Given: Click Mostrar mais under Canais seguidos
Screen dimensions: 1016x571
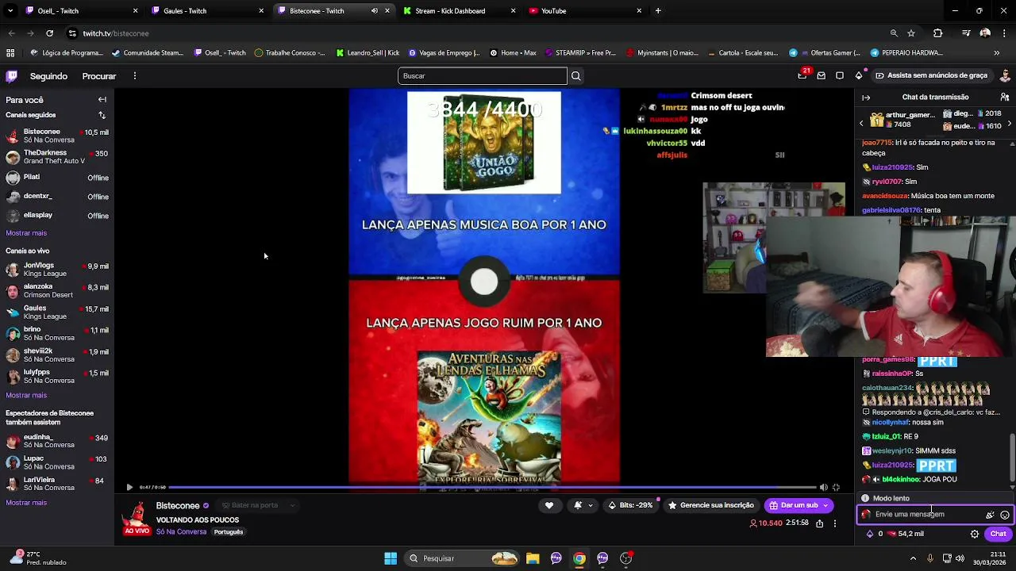Looking at the screenshot, I should pos(26,233).
